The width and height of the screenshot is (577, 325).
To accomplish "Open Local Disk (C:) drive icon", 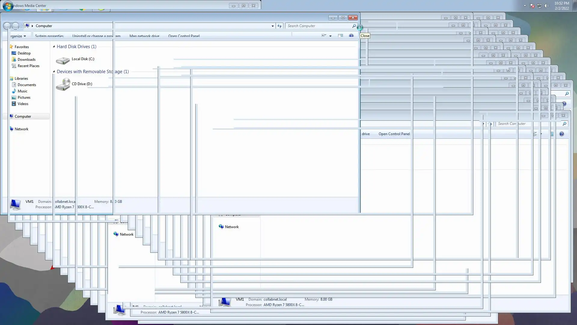I will point(63,60).
